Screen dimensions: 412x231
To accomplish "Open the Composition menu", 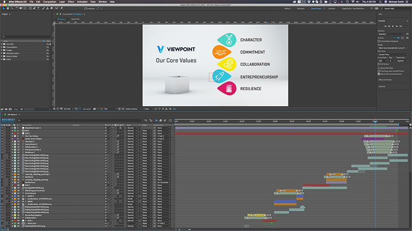I will point(49,2).
